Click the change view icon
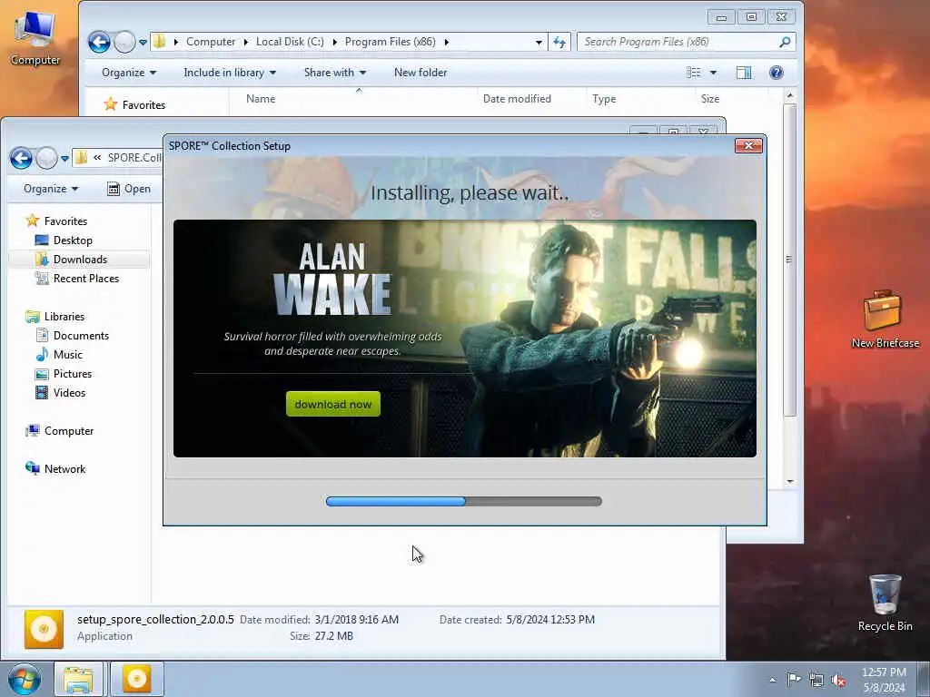Viewport: 930px width, 697px height. pos(693,73)
